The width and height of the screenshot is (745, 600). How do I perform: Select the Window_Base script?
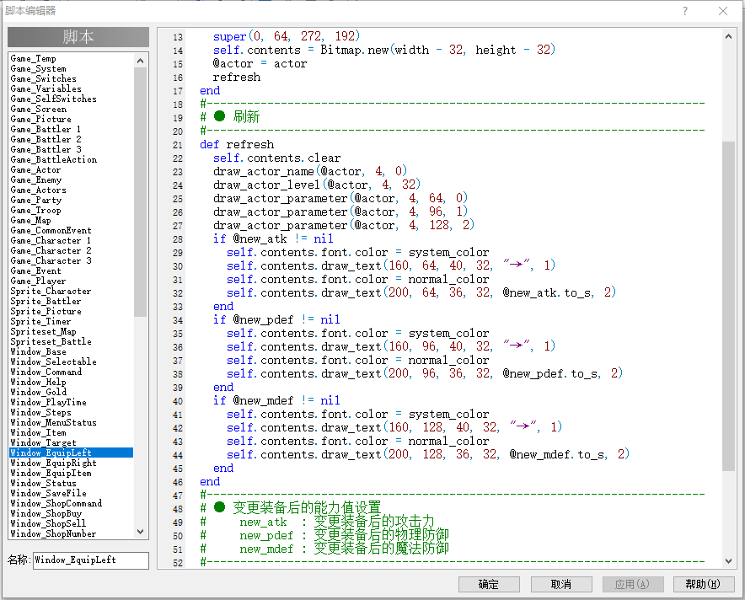[x=72, y=351]
